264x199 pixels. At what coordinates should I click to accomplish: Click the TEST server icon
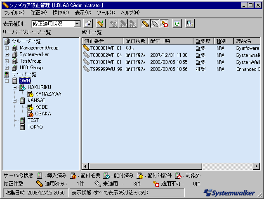[x=22, y=120]
